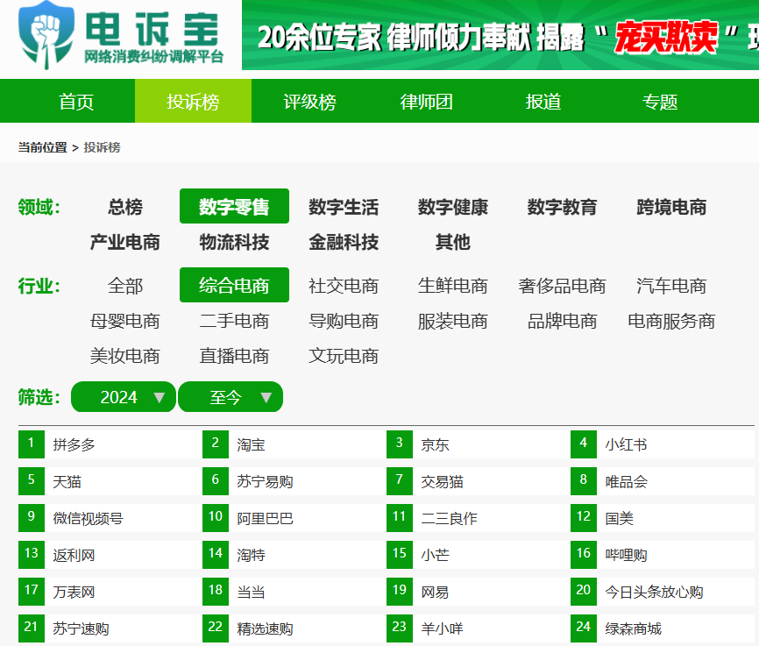Filter by 母婴电商 industry
759x646 pixels.
[125, 321]
